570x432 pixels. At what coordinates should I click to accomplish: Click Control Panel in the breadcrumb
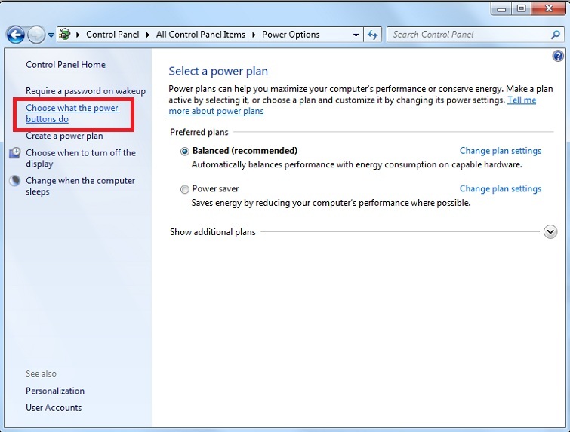coord(112,35)
